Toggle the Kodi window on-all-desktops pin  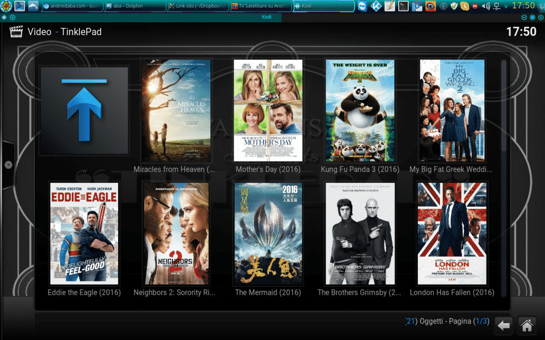(13, 17)
